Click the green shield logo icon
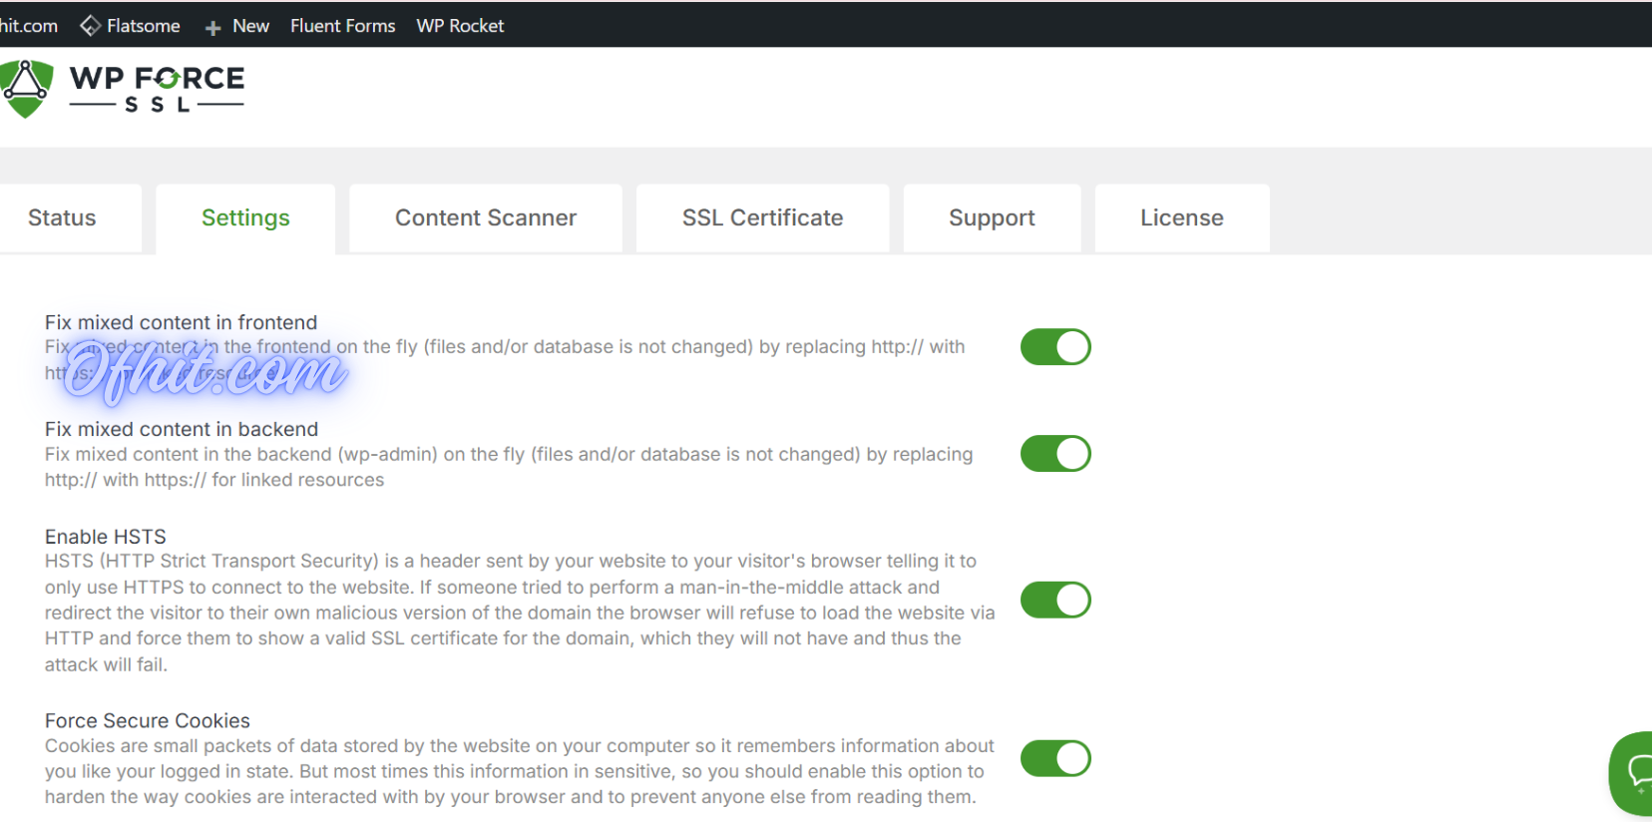1652x822 pixels. [x=27, y=88]
